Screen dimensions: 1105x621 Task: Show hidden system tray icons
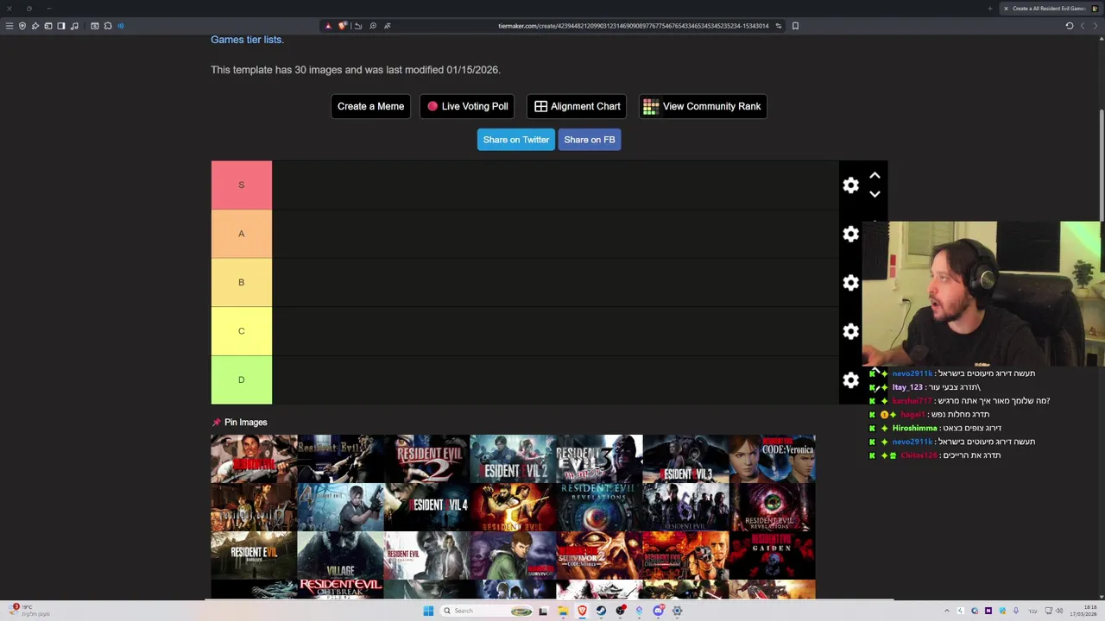coord(946,612)
